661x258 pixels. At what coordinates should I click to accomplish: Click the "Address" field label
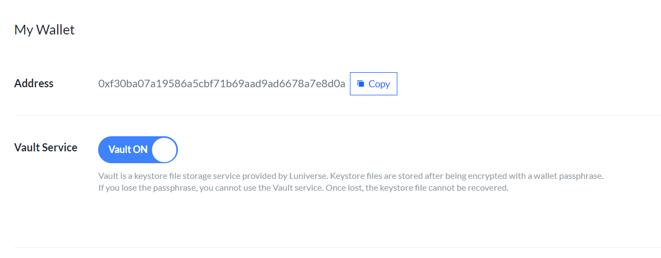[34, 83]
